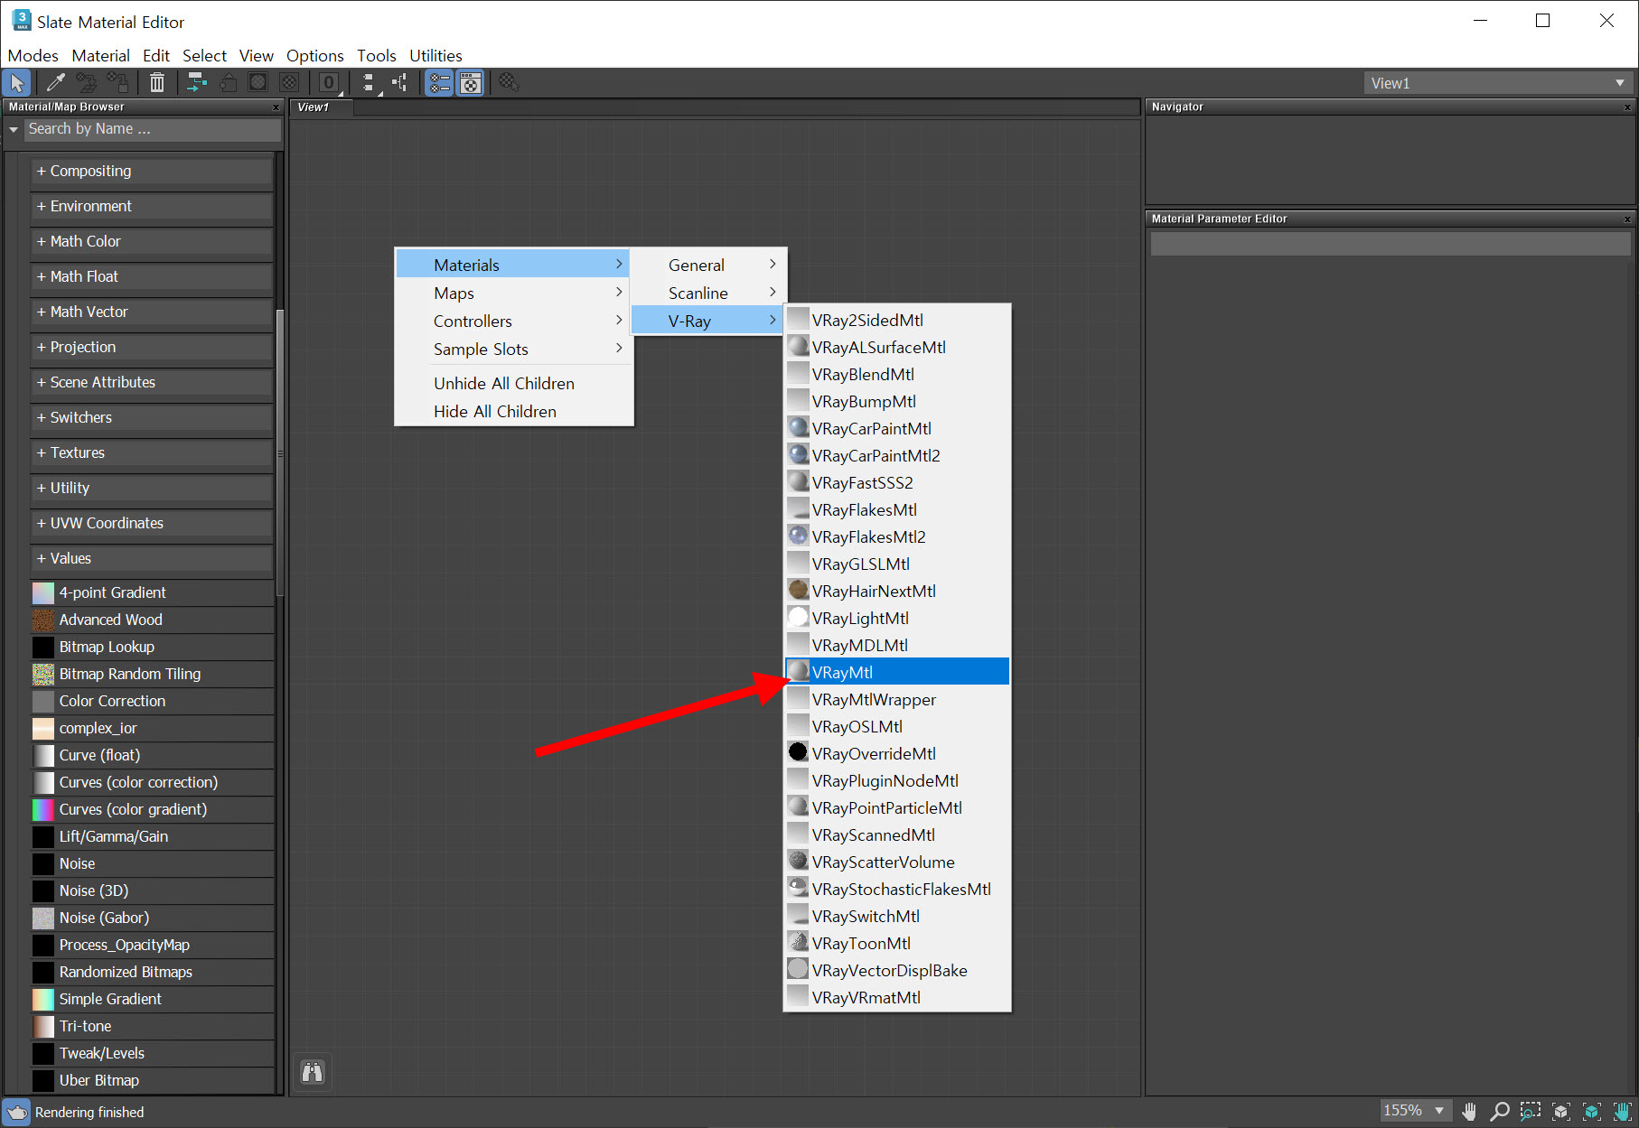Viewport: 1639px width, 1128px height.
Task: Select the Pan tool hand icon
Action: pyautogui.click(x=1469, y=1111)
